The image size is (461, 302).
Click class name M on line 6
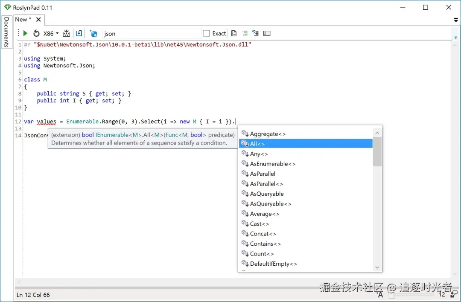45,80
